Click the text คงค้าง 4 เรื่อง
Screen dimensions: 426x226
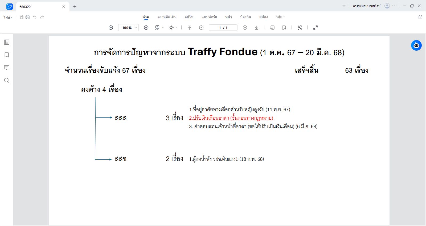click(x=101, y=89)
